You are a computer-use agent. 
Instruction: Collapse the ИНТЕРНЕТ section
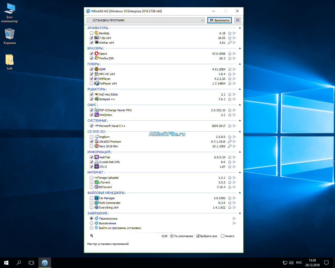point(239,172)
